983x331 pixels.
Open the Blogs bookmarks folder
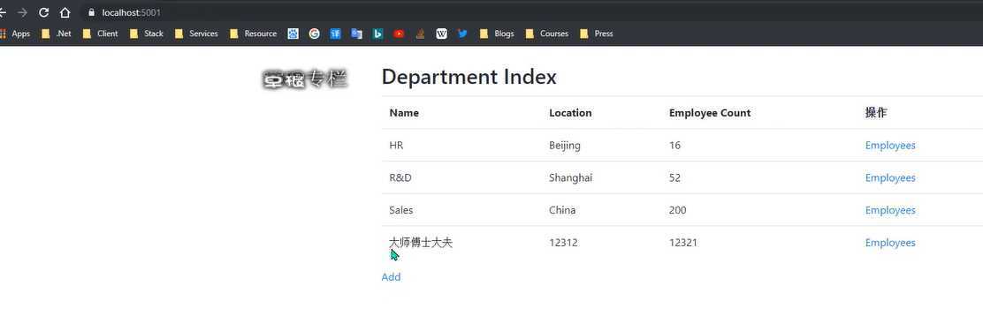tap(497, 34)
